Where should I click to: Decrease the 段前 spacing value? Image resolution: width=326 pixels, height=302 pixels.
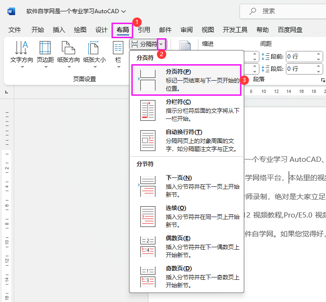click(318, 59)
